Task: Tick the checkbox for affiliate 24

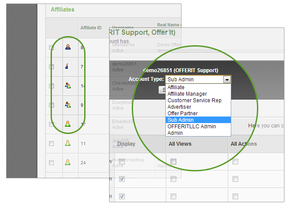Action: [x=51, y=163]
